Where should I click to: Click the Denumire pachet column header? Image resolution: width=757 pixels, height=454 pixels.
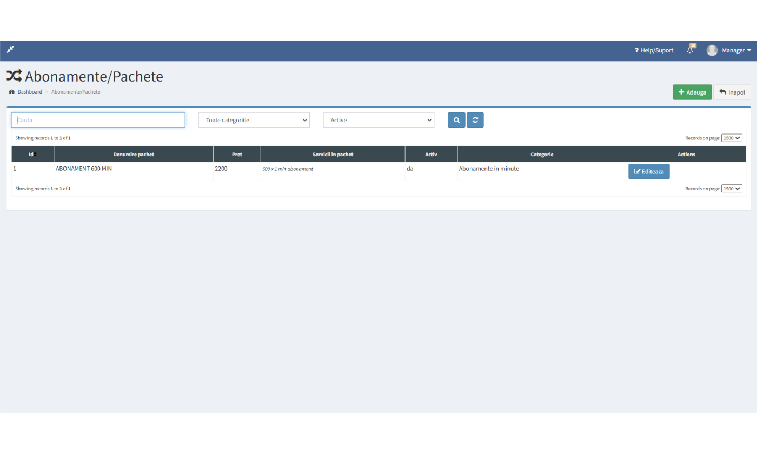click(x=134, y=155)
